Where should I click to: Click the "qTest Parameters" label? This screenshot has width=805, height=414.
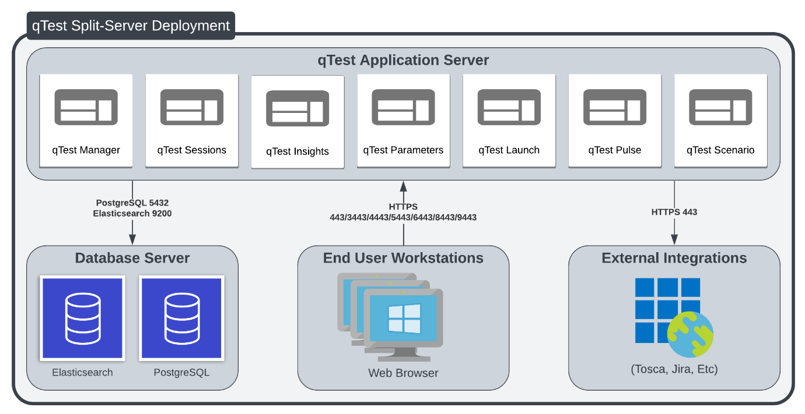tap(404, 150)
